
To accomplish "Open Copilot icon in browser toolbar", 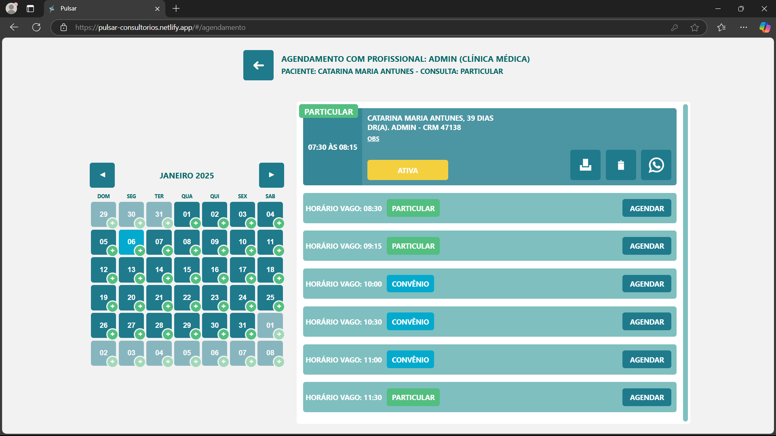I will point(765,27).
